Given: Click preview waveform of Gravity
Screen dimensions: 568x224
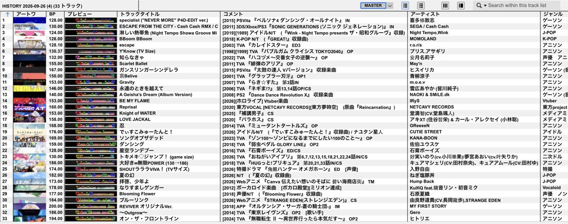Looking at the screenshot, I should 91,82.
